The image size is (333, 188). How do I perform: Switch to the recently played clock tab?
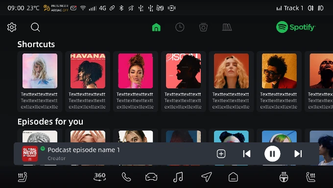180,27
